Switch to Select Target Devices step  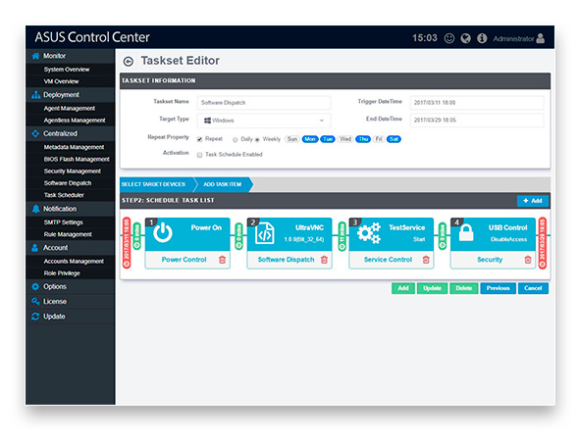(154, 184)
